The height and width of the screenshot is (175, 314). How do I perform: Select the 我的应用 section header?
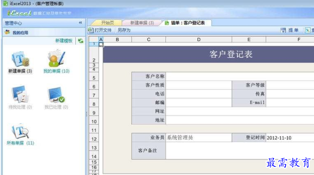[44, 32]
